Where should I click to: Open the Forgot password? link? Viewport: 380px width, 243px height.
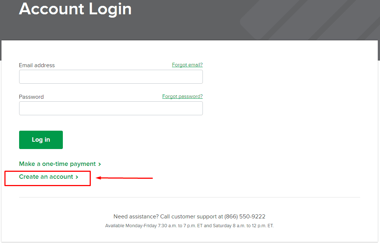[x=182, y=96]
